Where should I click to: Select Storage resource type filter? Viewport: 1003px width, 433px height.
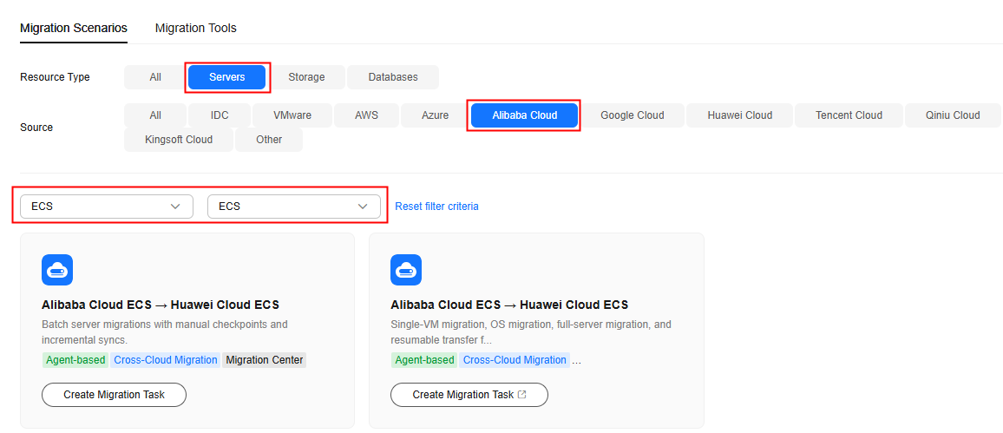(x=306, y=77)
